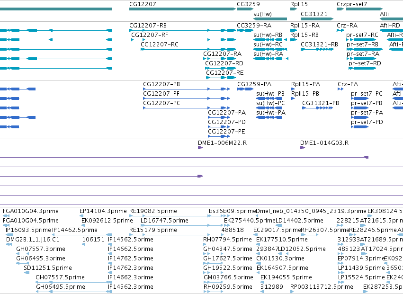Screen dimensions: 403x294
Task: Click EST label RH09259.5prime
Action: pos(228,287)
